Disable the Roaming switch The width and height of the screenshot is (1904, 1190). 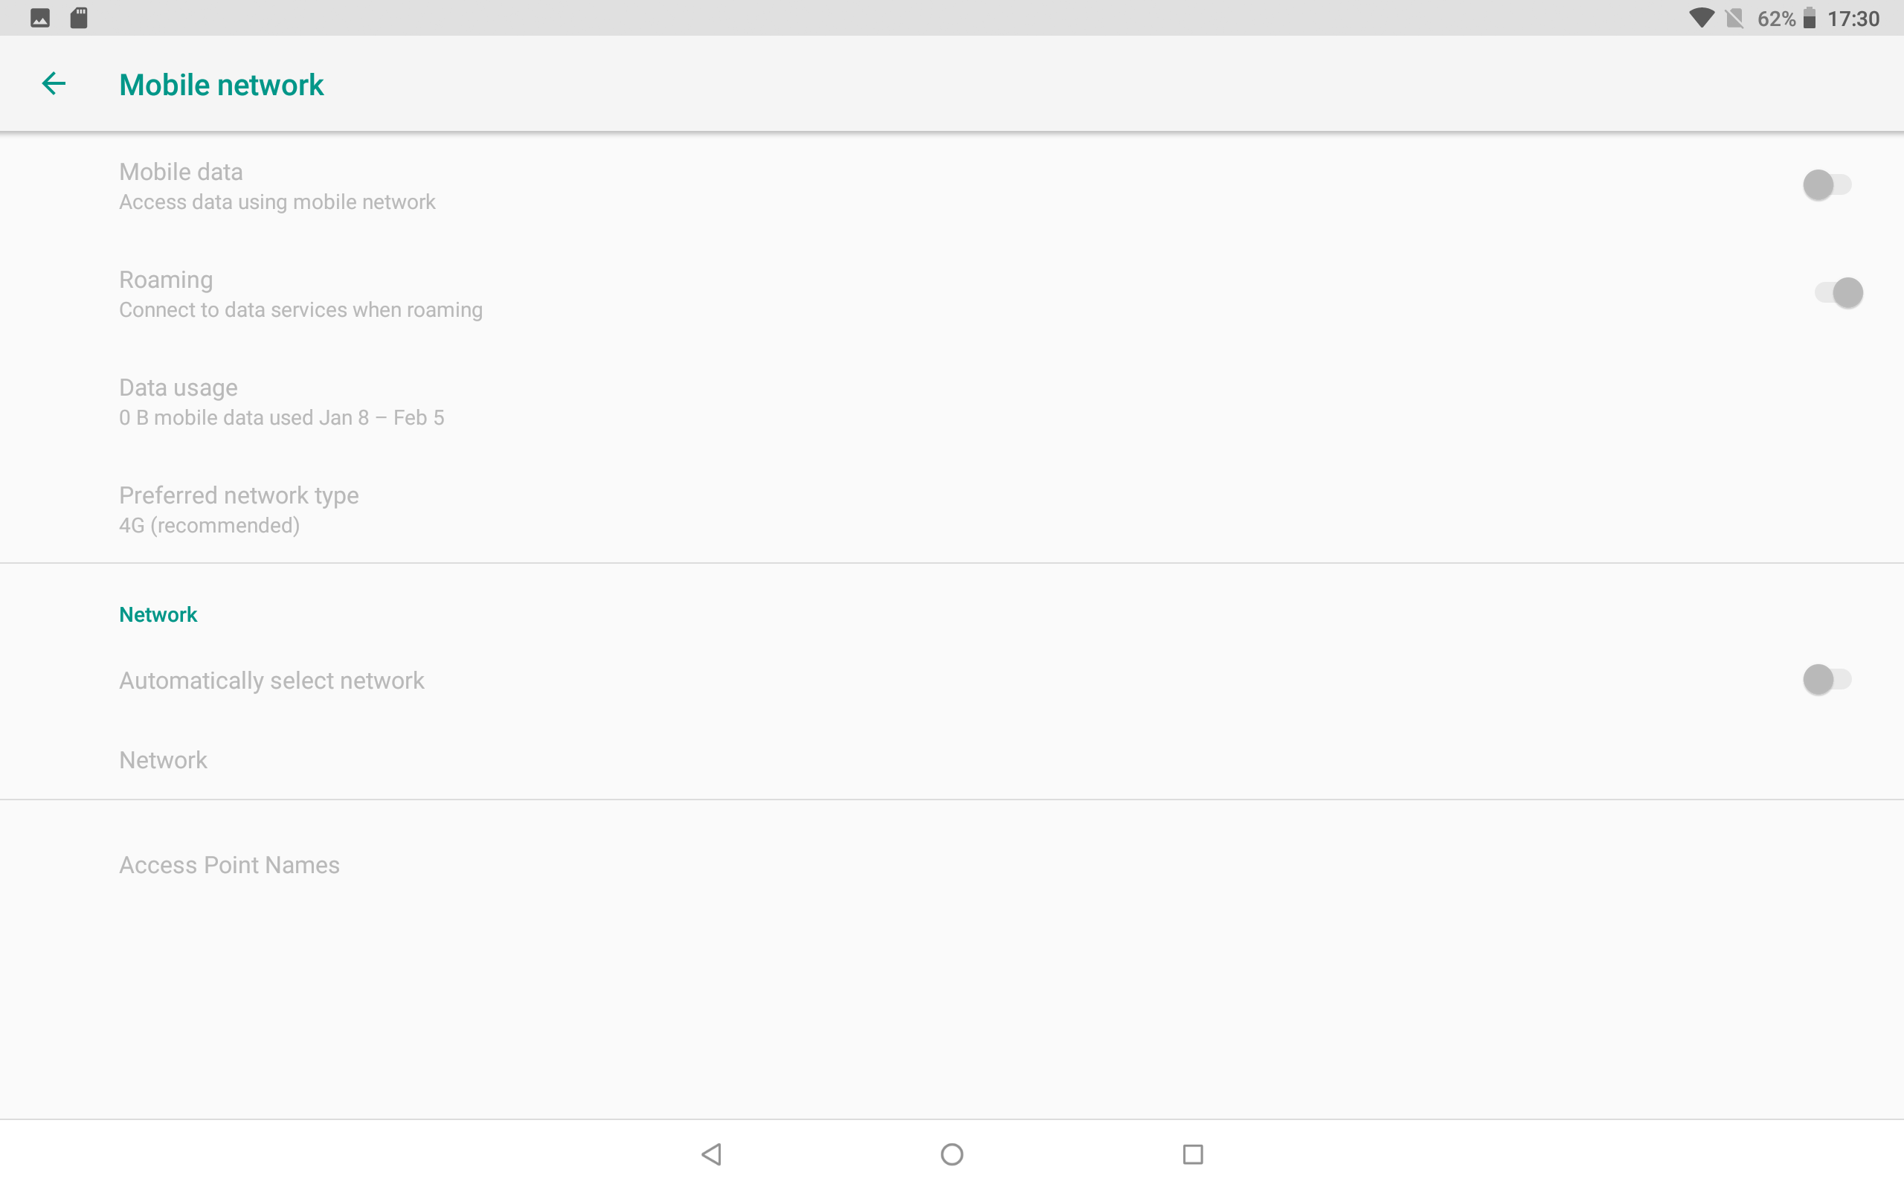[1839, 293]
